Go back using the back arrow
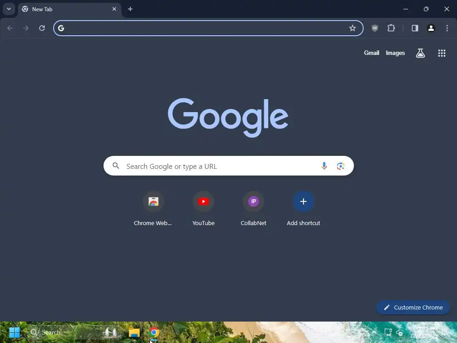Image resolution: width=457 pixels, height=343 pixels. pyautogui.click(x=10, y=28)
